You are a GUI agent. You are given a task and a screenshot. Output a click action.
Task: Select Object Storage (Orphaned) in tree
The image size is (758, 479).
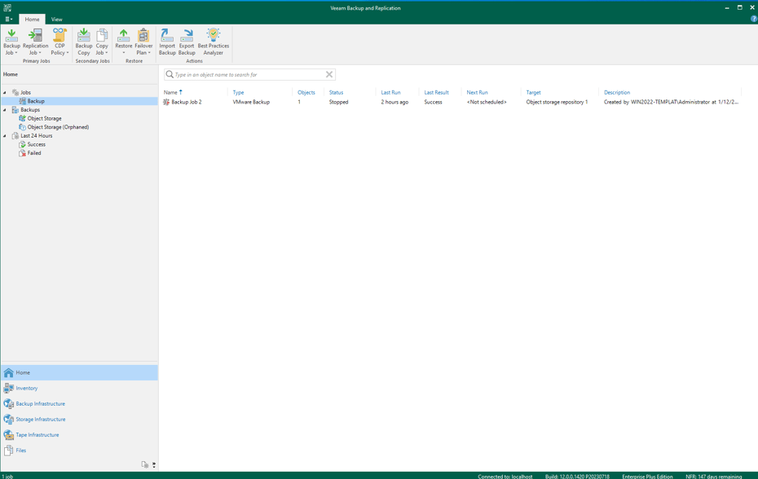tap(58, 127)
